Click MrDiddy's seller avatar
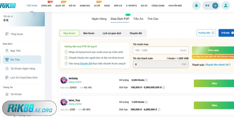Image resolution: width=234 pixels, height=117 pixels. click(64, 80)
